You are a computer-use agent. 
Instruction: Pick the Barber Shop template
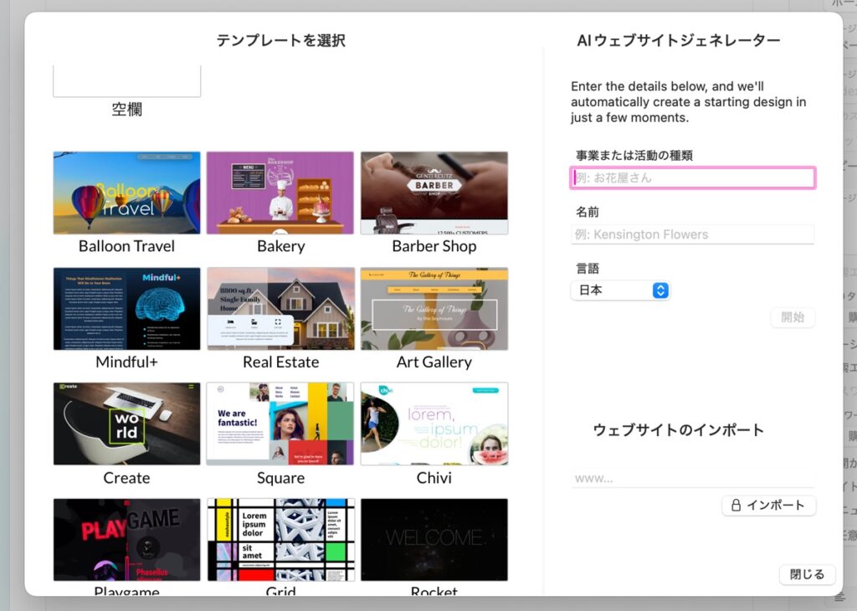[x=434, y=193]
